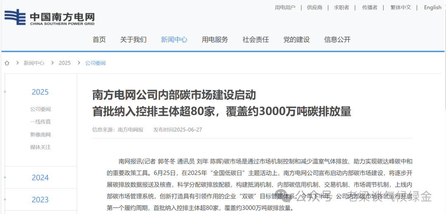Open 关于我们 menu item
The width and height of the screenshot is (446, 214).
[x=133, y=40]
